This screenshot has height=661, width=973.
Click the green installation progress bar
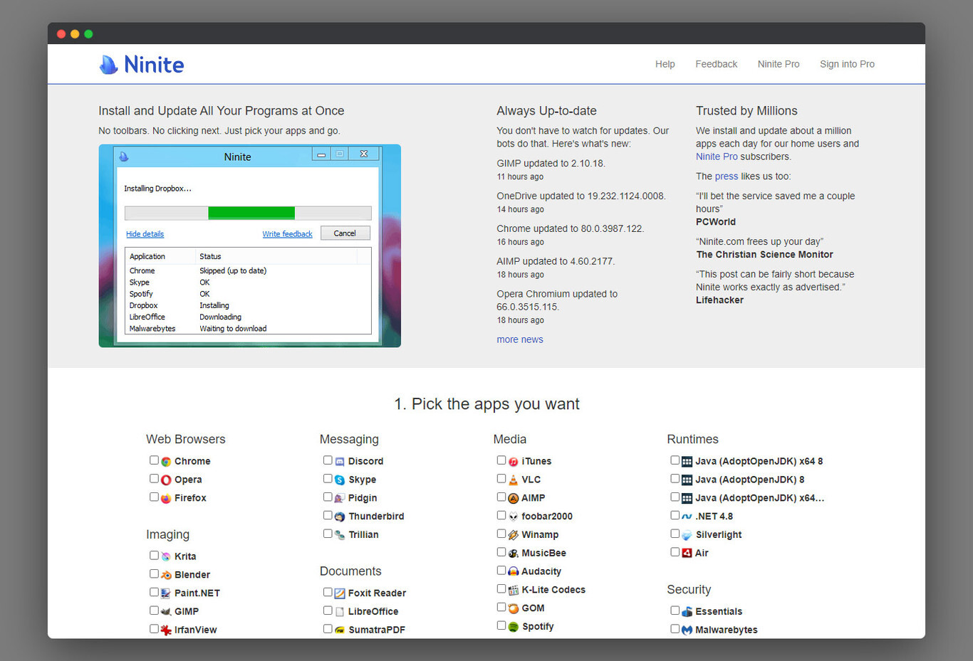tap(251, 213)
